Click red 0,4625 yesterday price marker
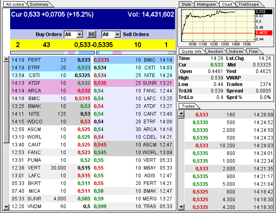Viewport: 276px width, 213px height. click(x=263, y=33)
